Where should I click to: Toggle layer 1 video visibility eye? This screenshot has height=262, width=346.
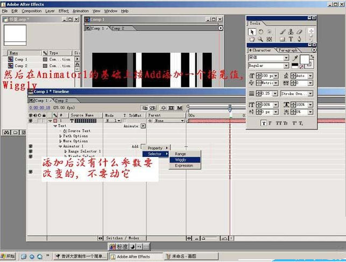tap(30, 121)
